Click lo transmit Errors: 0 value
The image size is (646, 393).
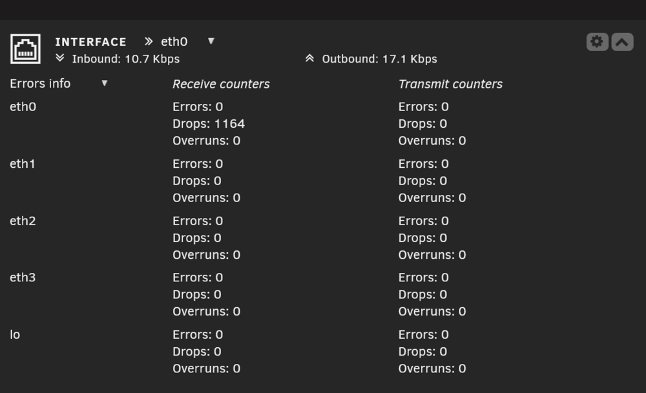424,334
